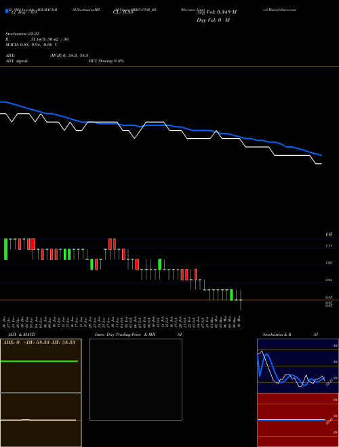Select the 1.11 price axis label
The width and height of the screenshot is (339, 447).
[x=328, y=246]
